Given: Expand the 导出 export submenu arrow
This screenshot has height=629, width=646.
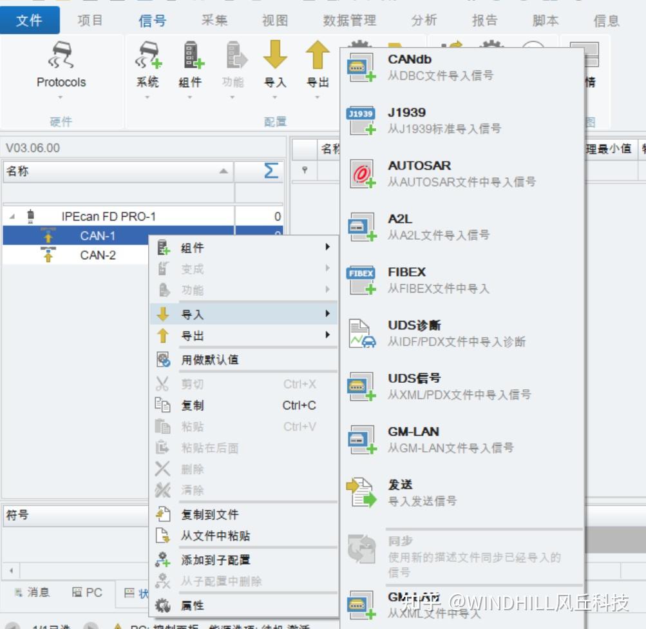Looking at the screenshot, I should coord(327,334).
